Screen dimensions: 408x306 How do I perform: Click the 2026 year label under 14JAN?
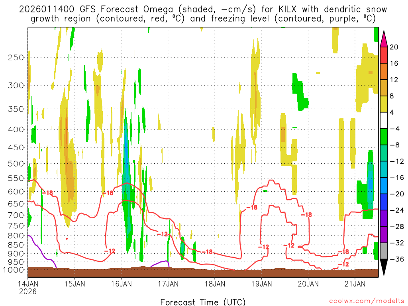pos(28,291)
